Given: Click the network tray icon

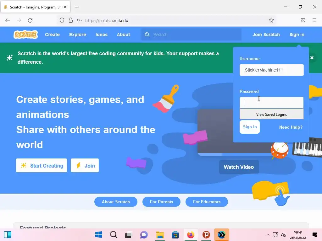Looking at the screenshot, I should click(x=275, y=235).
